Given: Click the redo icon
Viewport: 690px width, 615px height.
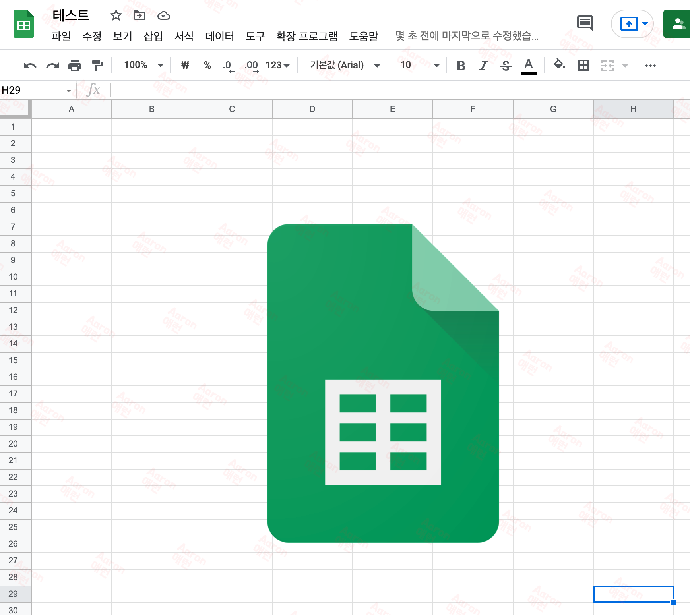Looking at the screenshot, I should point(52,65).
